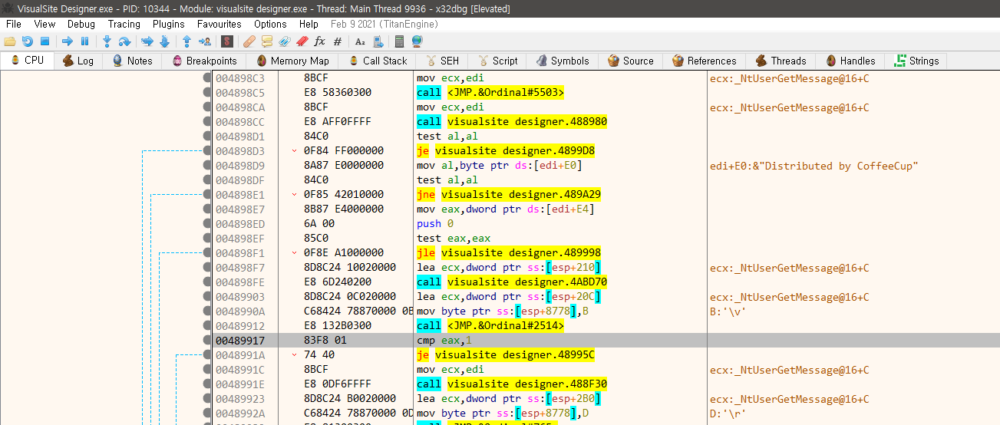Screen dimensions: 1000x425
Task: Open the Tracing menu
Action: 124,24
